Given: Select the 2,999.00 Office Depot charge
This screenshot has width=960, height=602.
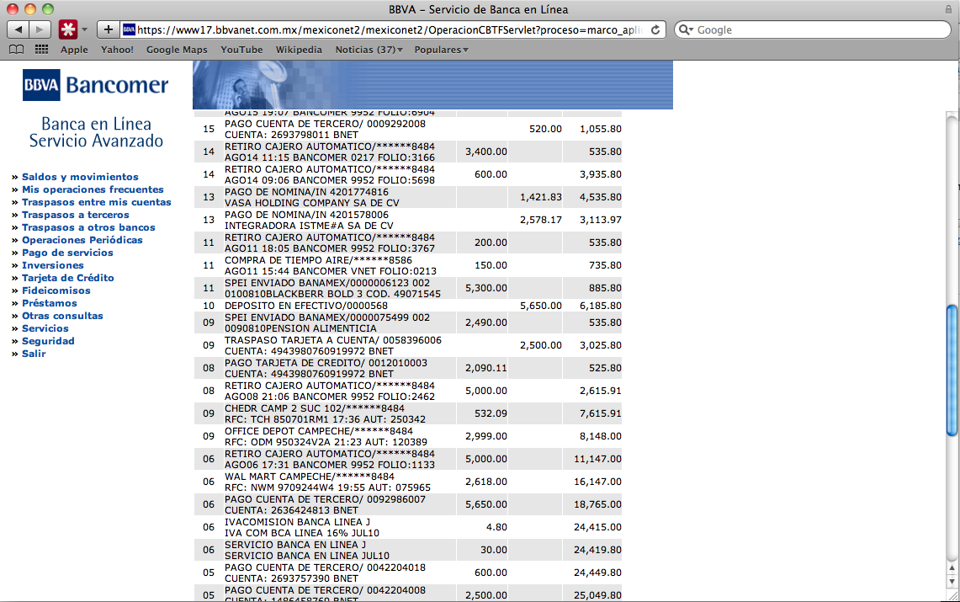Looking at the screenshot, I should click(x=486, y=437).
